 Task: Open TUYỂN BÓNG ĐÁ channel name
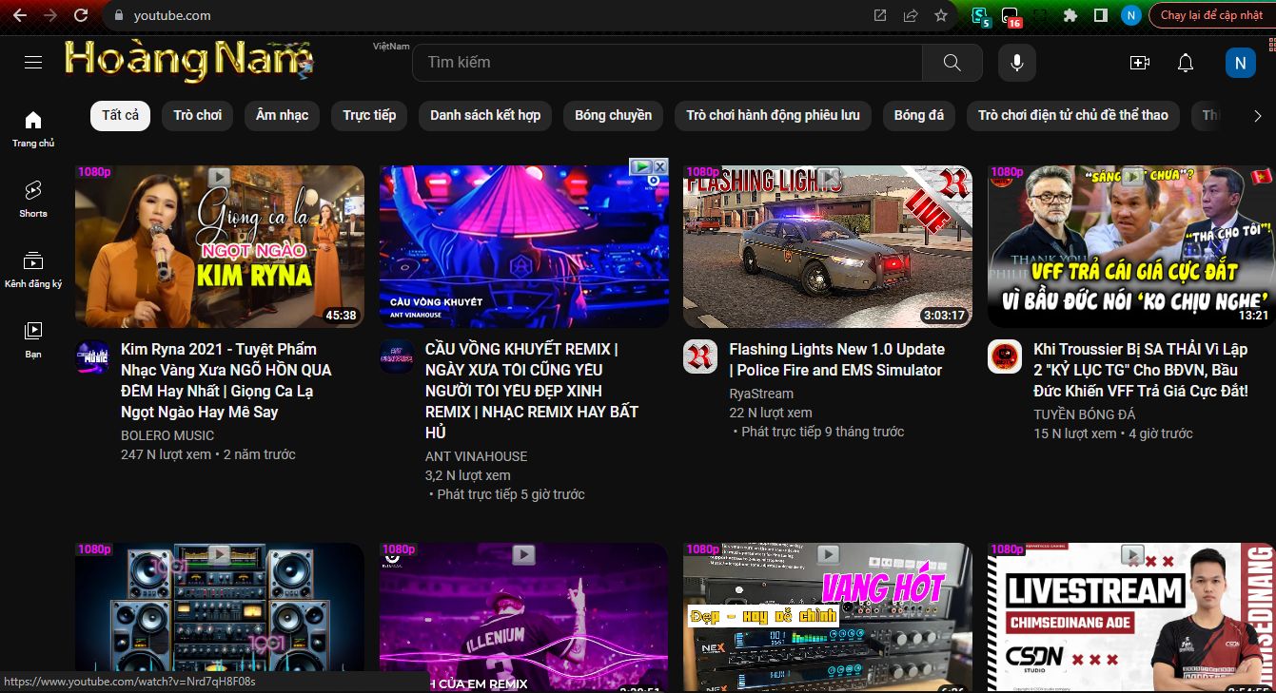(1085, 414)
